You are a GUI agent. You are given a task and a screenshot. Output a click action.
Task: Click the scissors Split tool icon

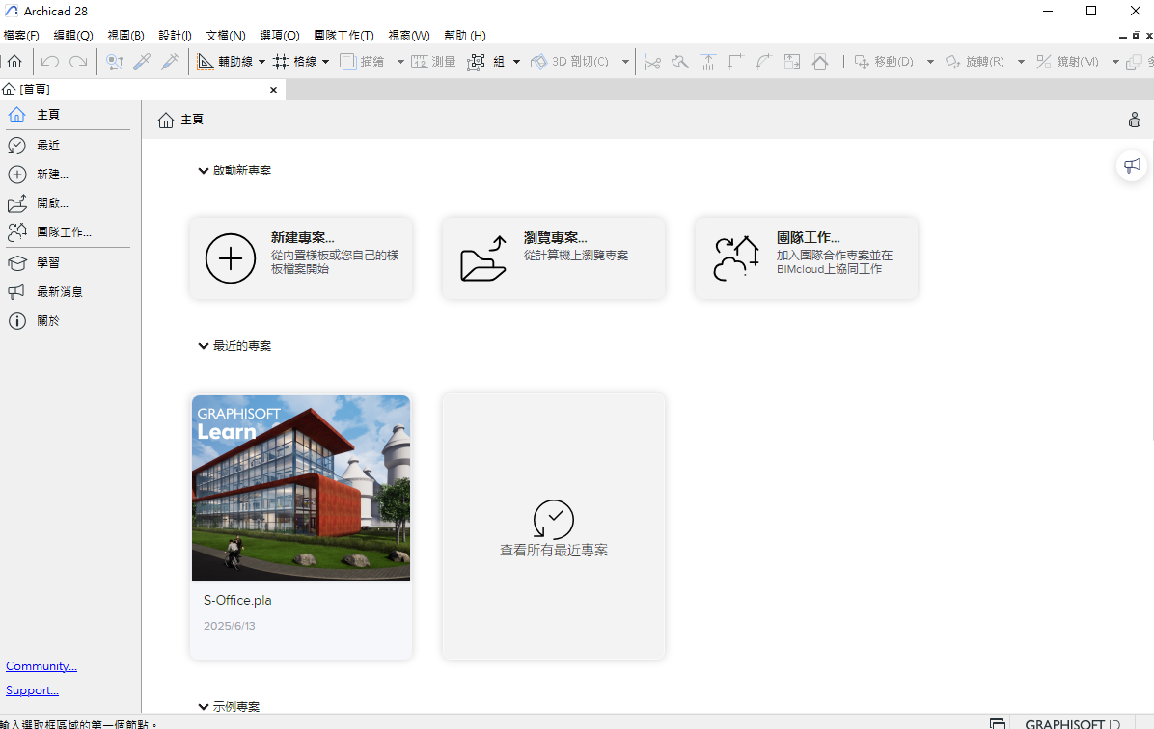tap(652, 62)
